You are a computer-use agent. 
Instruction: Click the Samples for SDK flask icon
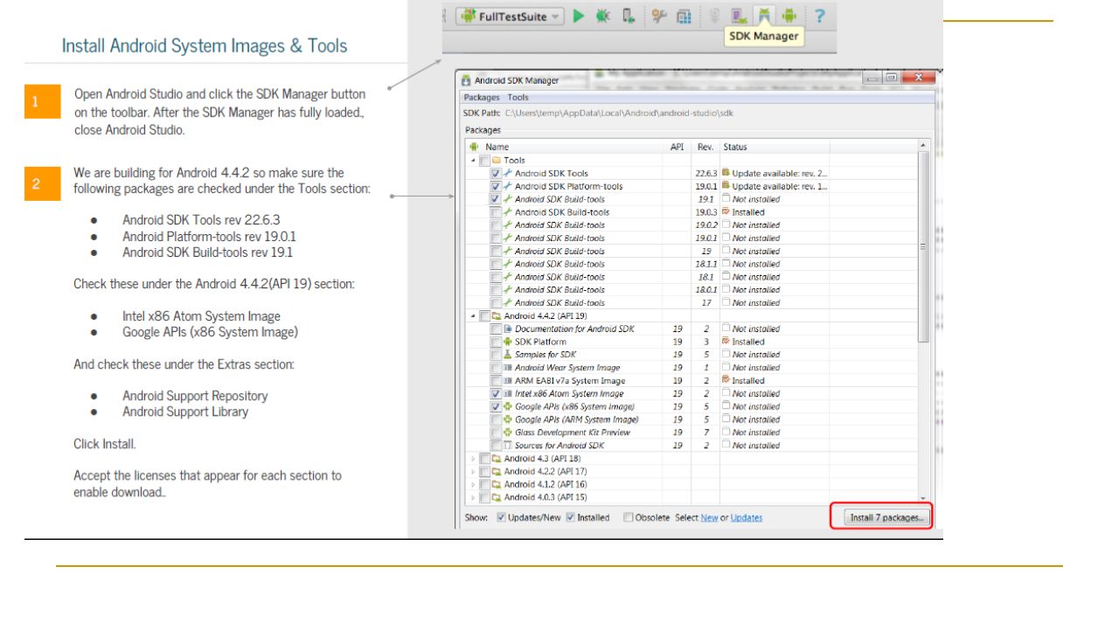508,355
